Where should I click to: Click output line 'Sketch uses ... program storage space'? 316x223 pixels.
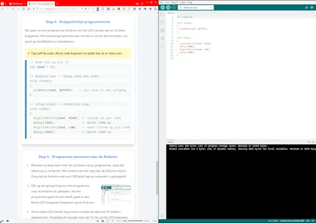[218, 146]
